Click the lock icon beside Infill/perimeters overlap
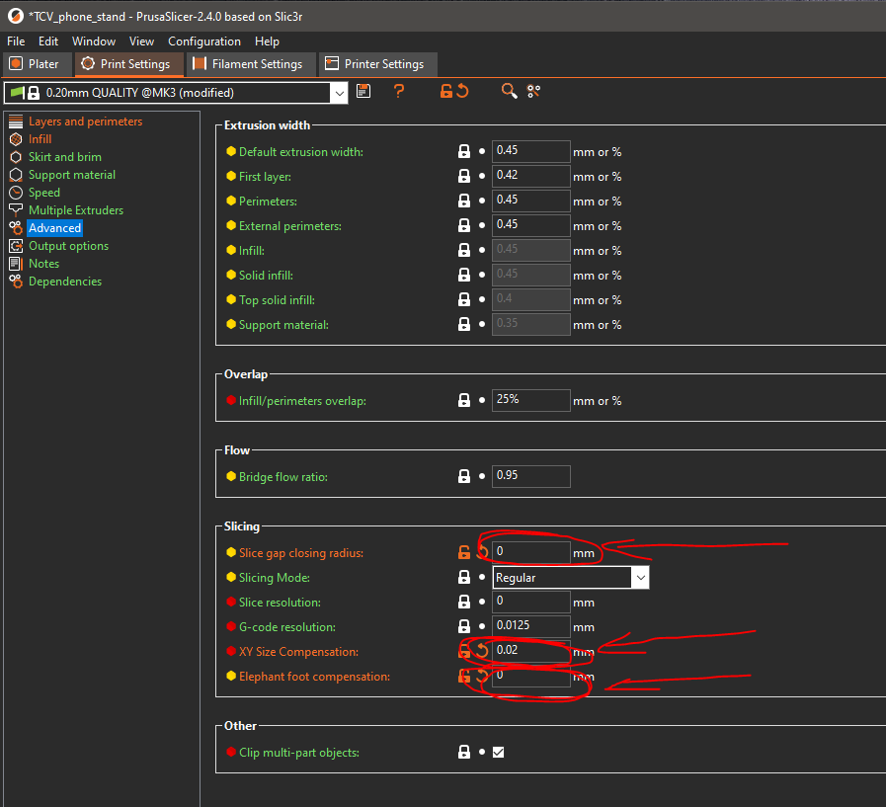This screenshot has height=807, width=886. point(464,401)
